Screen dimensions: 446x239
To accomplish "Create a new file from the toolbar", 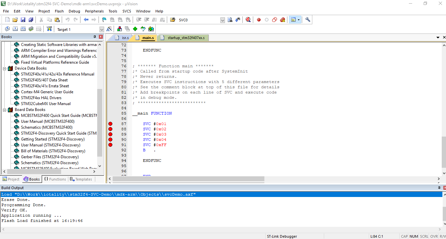I will [x=7, y=20].
